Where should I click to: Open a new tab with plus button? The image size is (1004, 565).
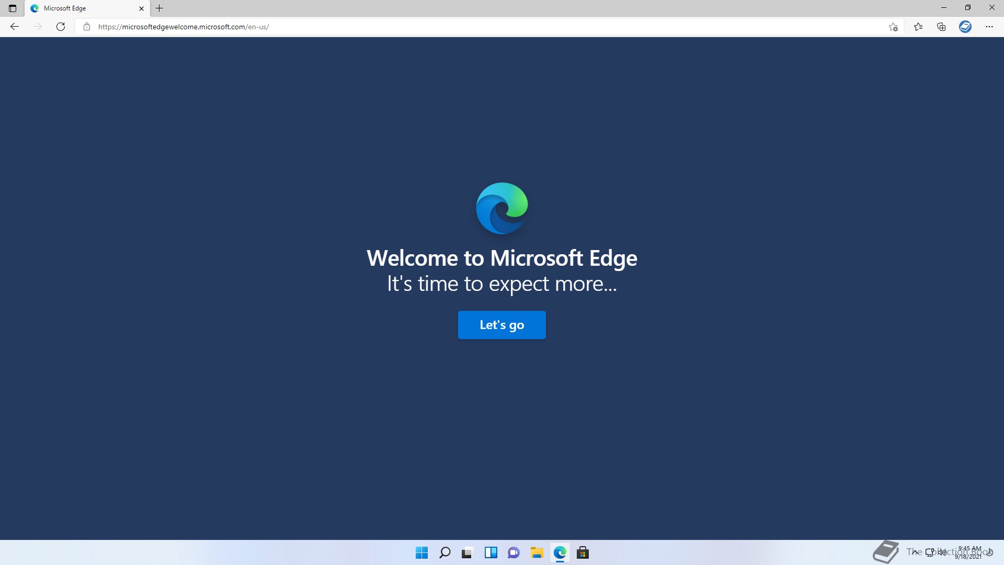pos(159,8)
